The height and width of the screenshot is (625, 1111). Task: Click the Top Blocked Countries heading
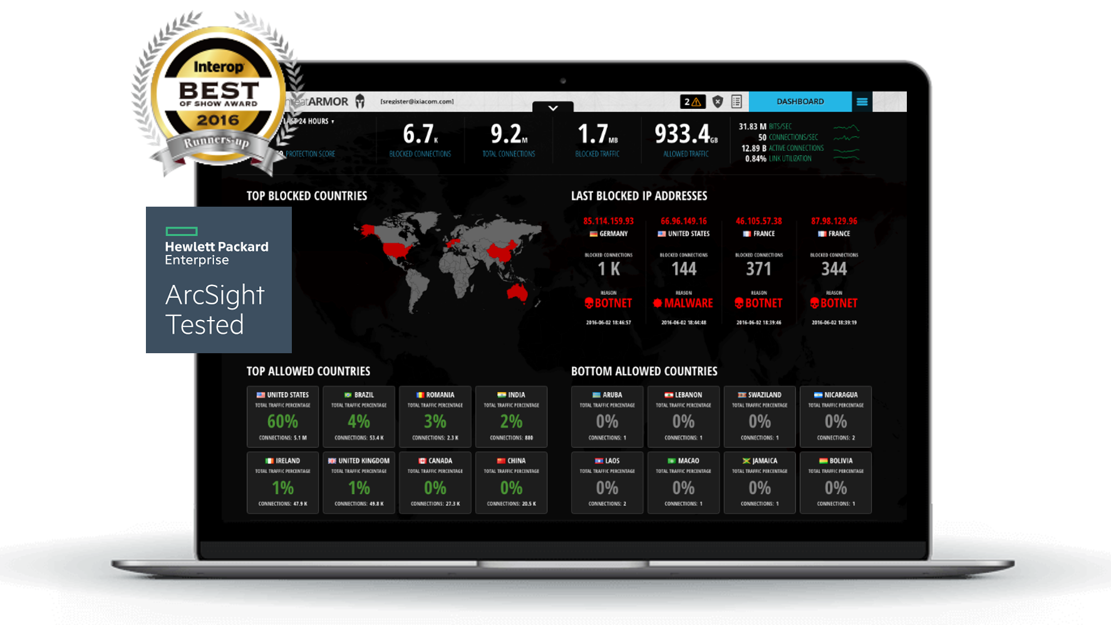[306, 196]
